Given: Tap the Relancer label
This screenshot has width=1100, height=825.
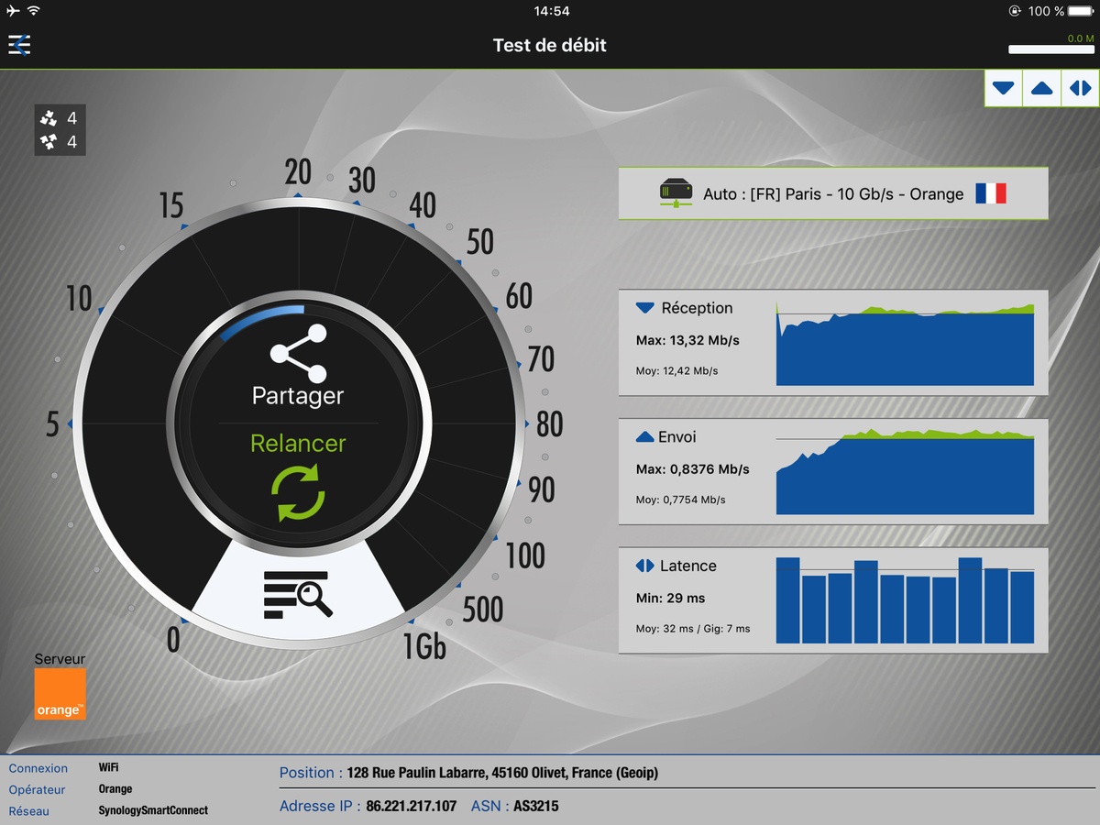Looking at the screenshot, I should click(x=298, y=444).
